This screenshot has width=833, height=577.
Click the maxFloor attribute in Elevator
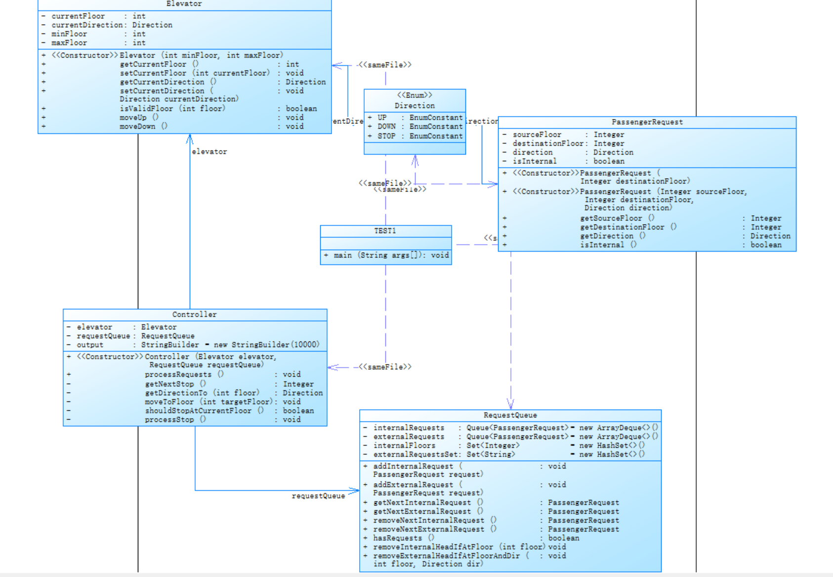(x=93, y=43)
